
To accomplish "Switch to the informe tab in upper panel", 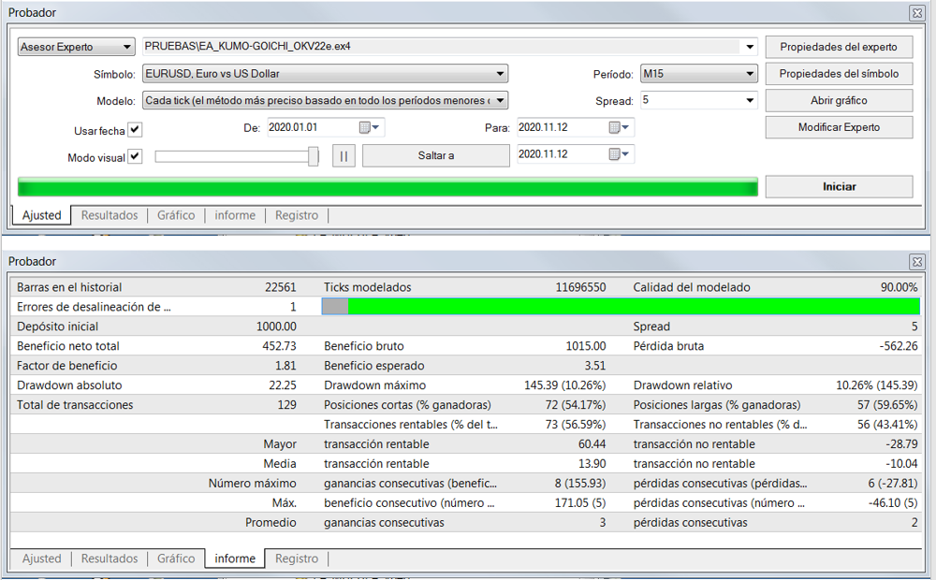I will 235,215.
